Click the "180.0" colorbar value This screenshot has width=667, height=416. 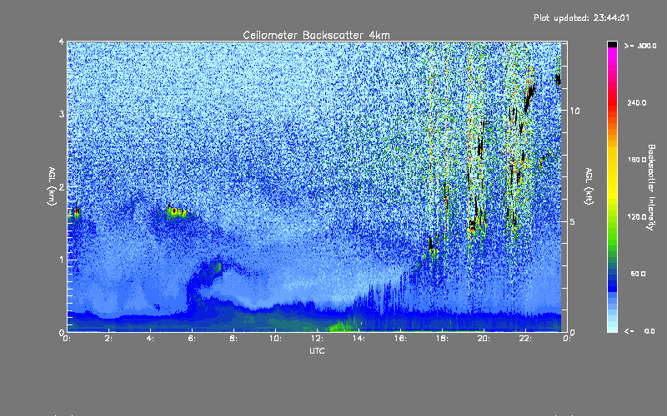637,160
